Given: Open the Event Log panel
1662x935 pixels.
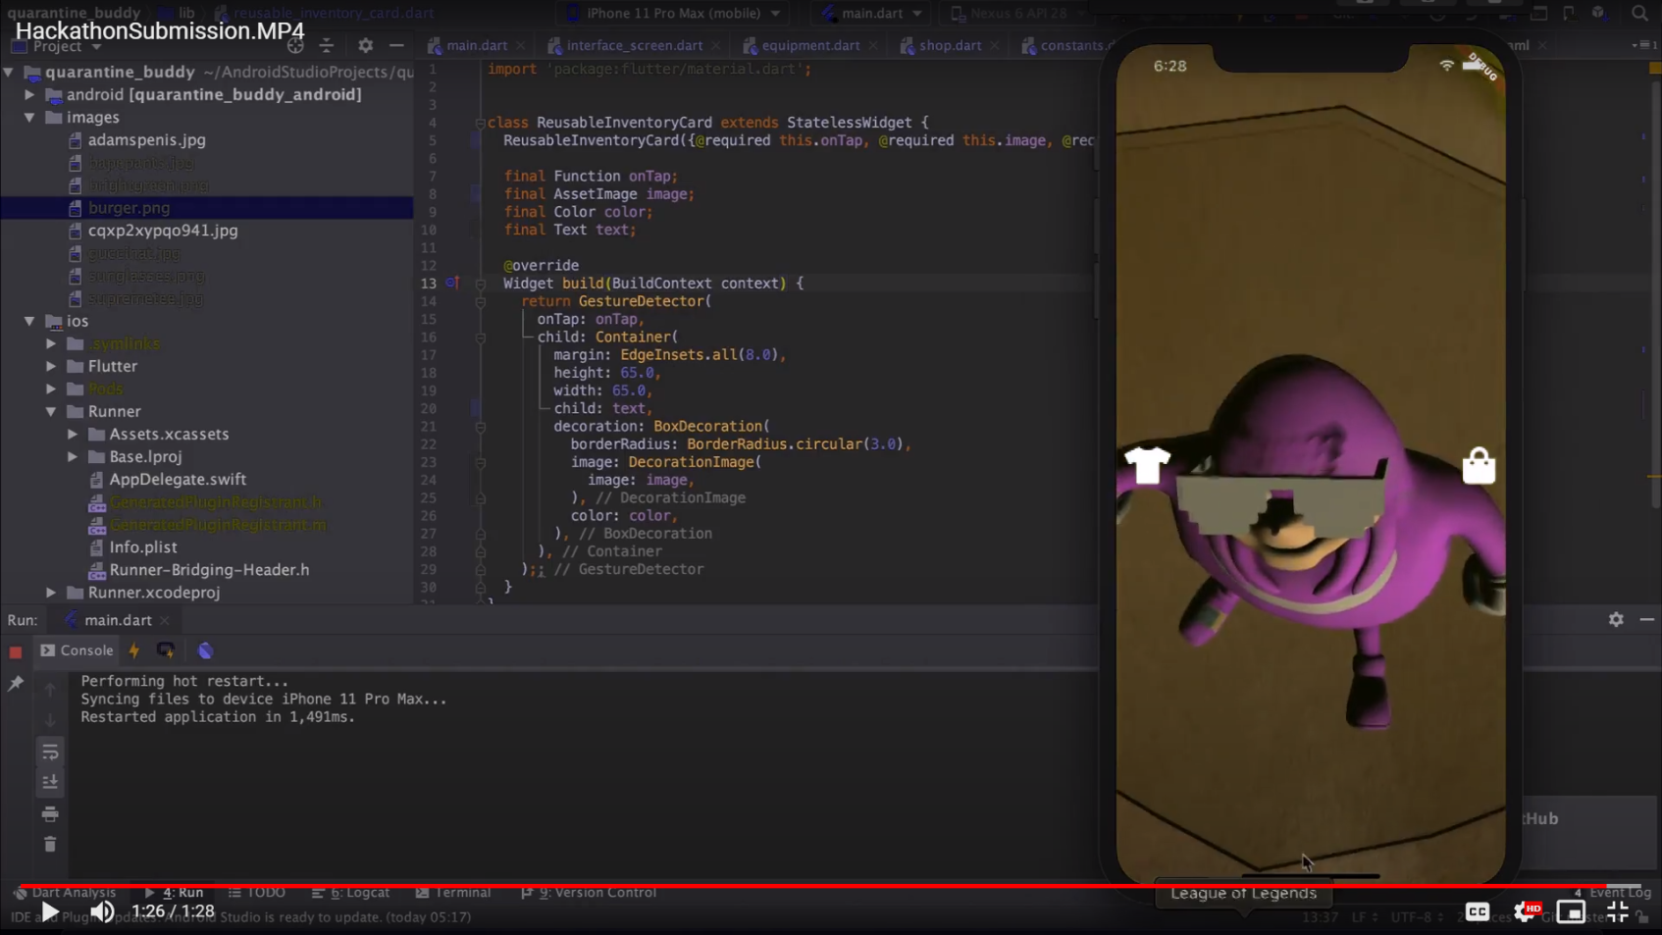Looking at the screenshot, I should [x=1613, y=893].
